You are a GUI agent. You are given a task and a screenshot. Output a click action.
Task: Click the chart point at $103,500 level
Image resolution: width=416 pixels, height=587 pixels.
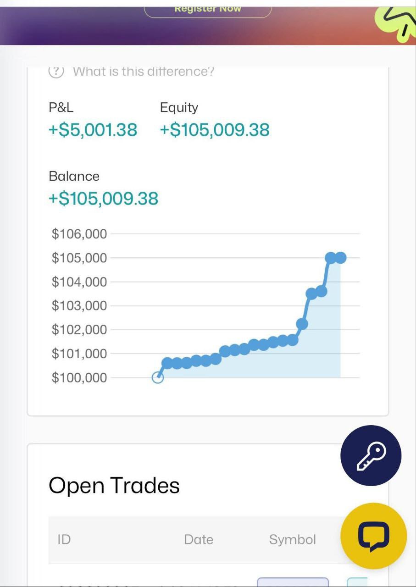point(311,293)
